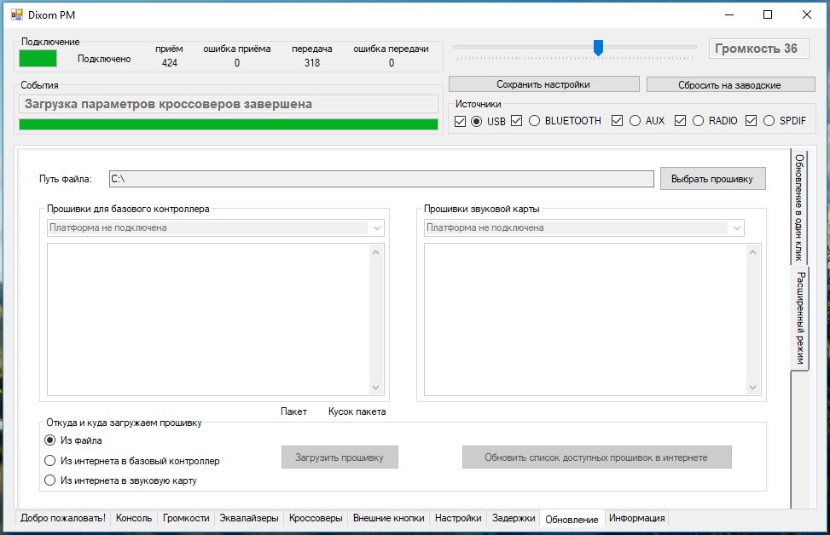Image resolution: width=830 pixels, height=535 pixels.
Task: Select 'Из интернета в звуковую карту' option
Action: coord(49,480)
